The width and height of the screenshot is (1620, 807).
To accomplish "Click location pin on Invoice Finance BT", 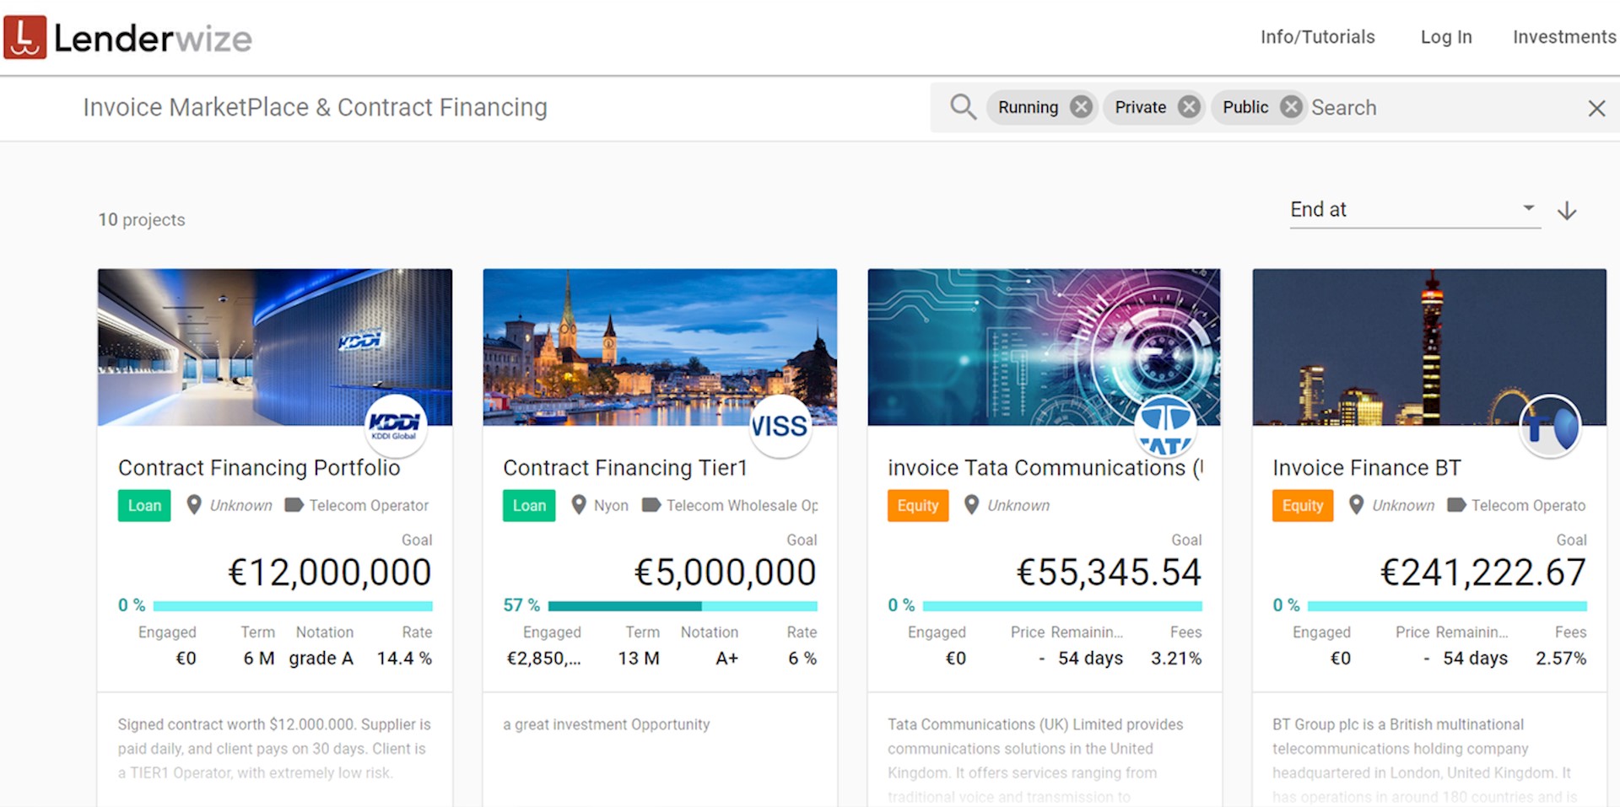I will (1357, 505).
